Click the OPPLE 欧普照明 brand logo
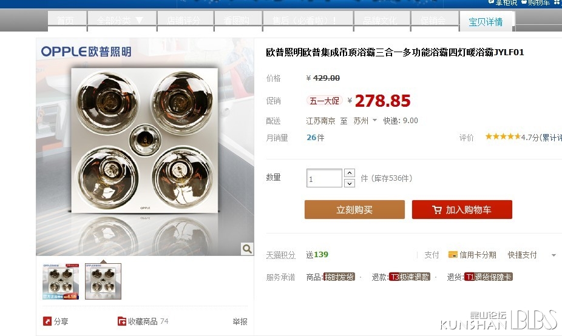The height and width of the screenshot is (336, 562). pos(86,52)
